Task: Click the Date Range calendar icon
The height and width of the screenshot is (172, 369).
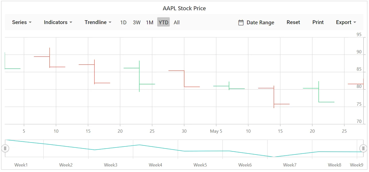Action: click(x=241, y=23)
